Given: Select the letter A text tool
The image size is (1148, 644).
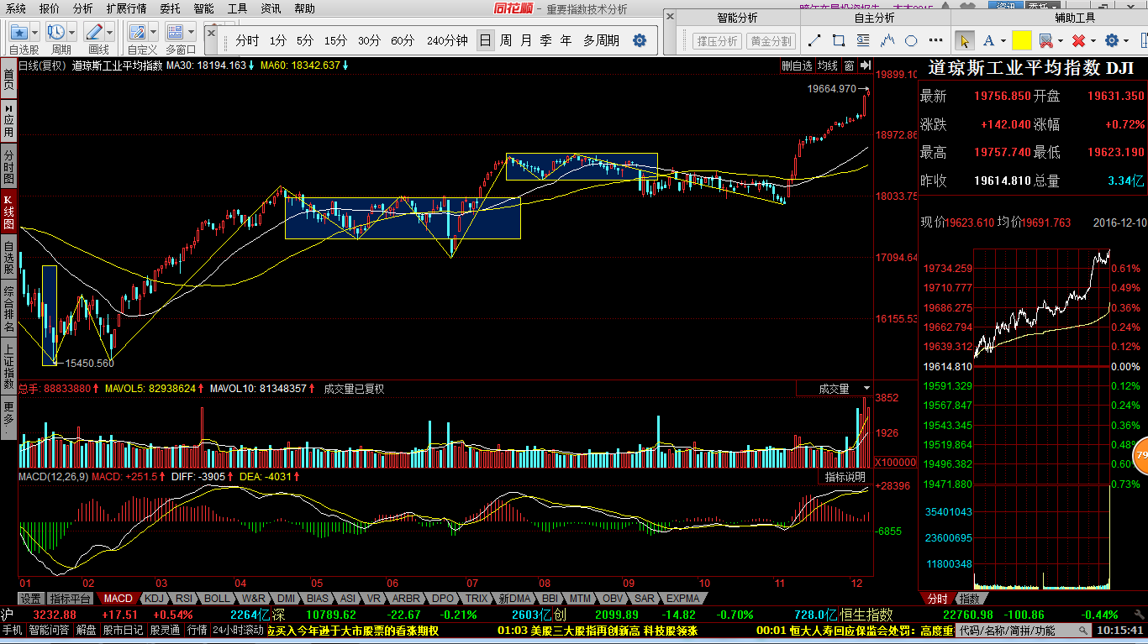Looking at the screenshot, I should [989, 40].
